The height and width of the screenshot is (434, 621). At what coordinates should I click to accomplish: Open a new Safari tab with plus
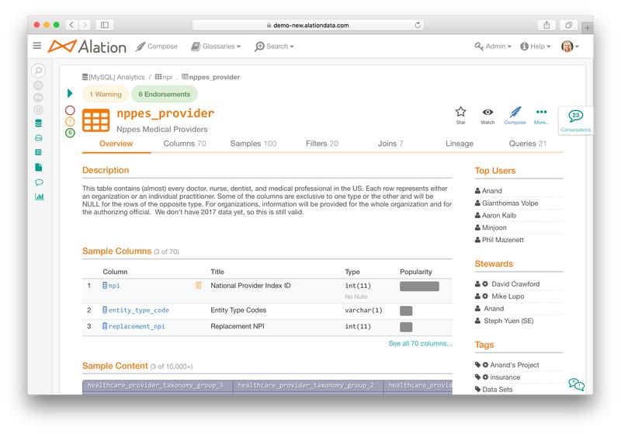click(x=588, y=28)
